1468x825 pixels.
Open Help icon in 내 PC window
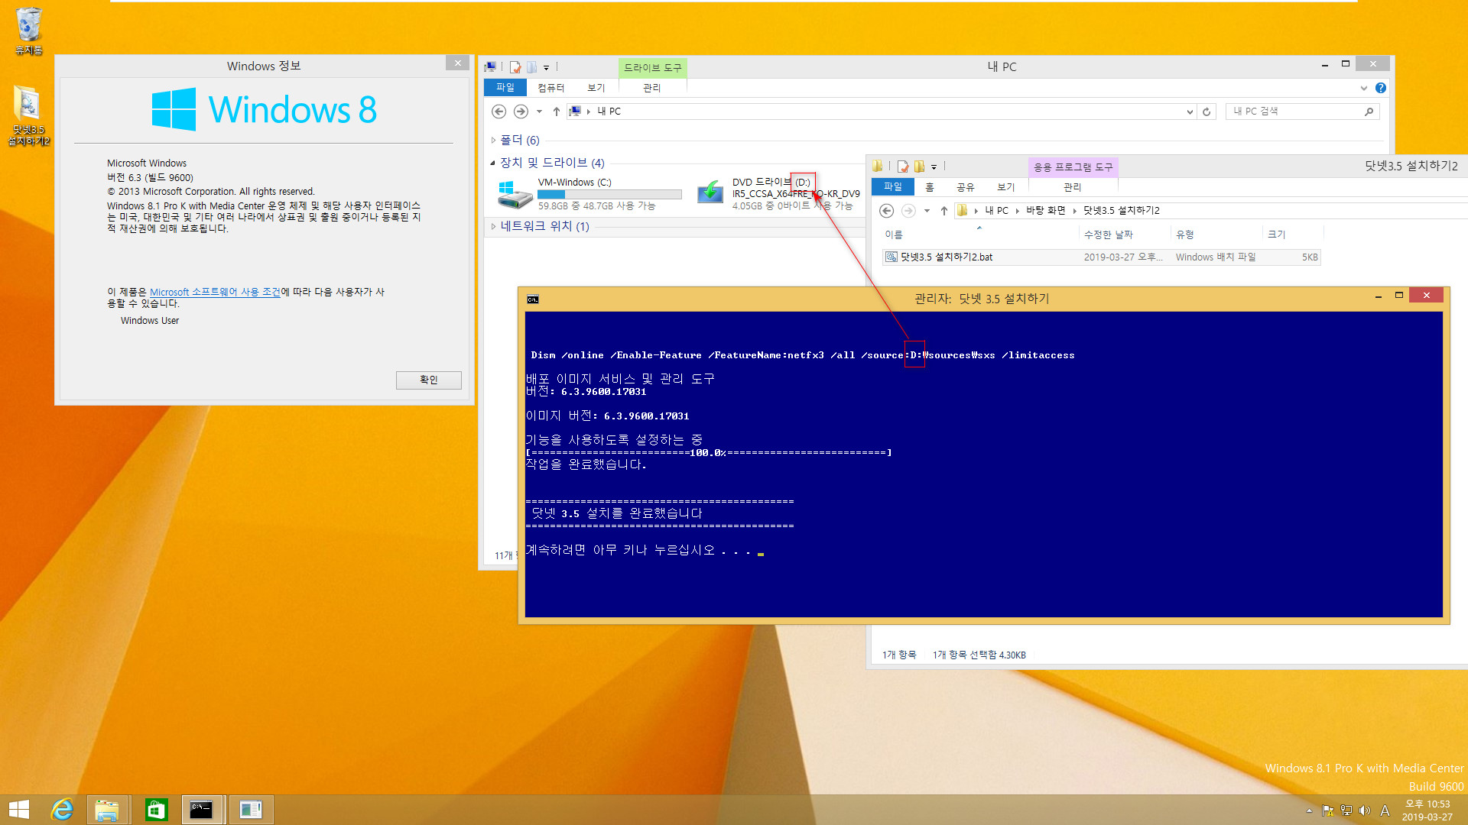(1380, 88)
